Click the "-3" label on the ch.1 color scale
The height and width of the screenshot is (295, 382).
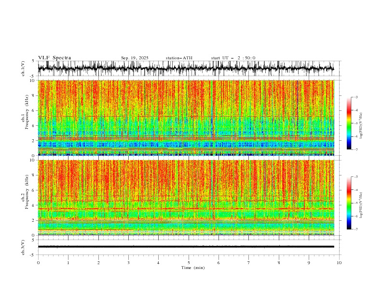pyautogui.click(x=356, y=97)
